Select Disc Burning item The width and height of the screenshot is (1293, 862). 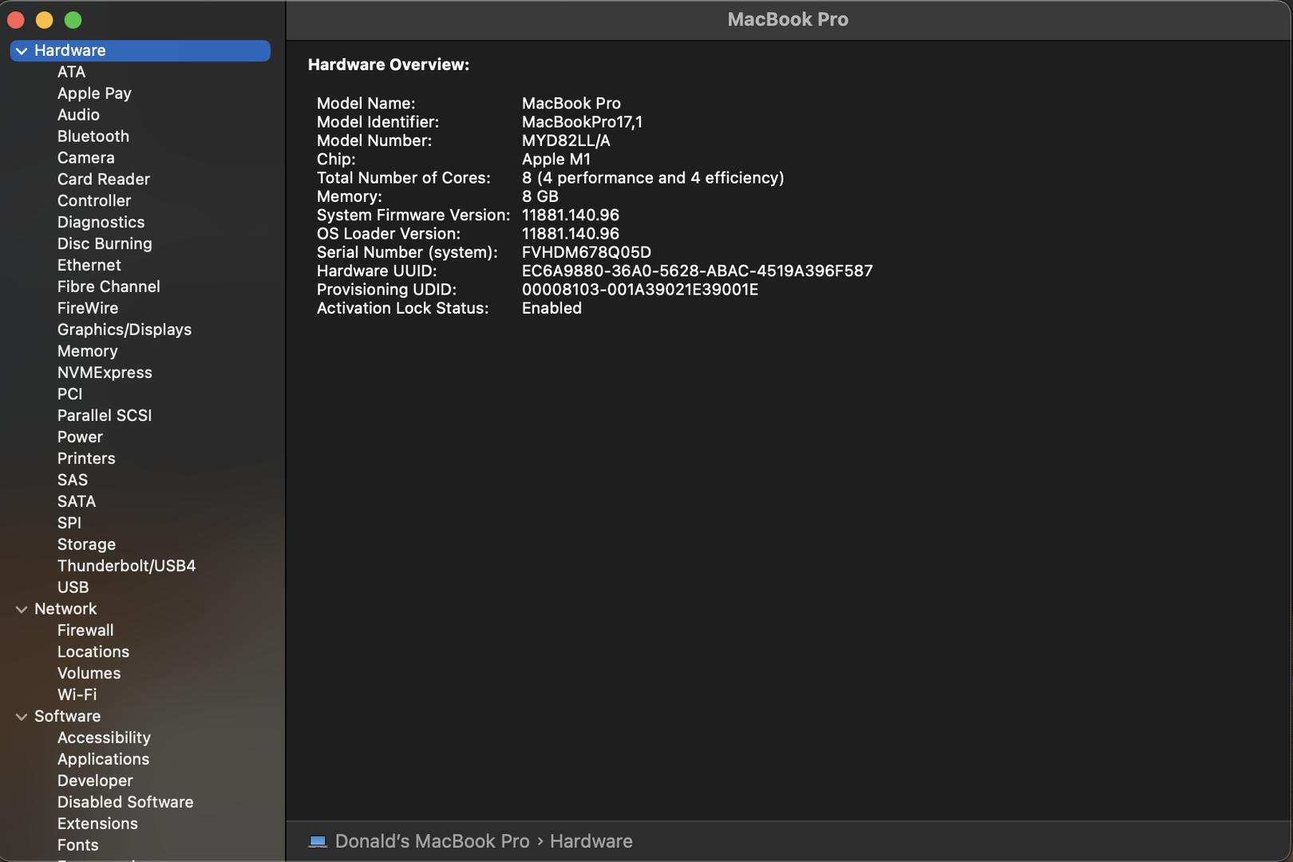click(105, 244)
